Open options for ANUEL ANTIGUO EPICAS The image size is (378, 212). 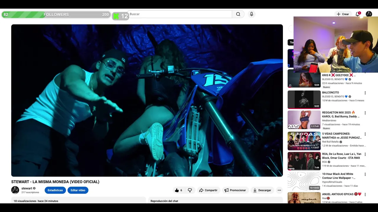[x=365, y=195]
